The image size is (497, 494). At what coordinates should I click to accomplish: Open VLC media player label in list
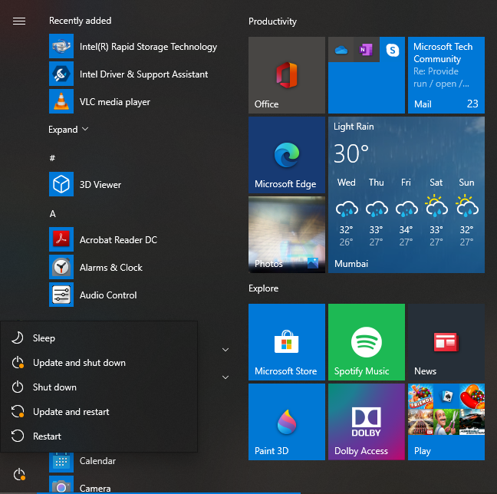tap(115, 102)
